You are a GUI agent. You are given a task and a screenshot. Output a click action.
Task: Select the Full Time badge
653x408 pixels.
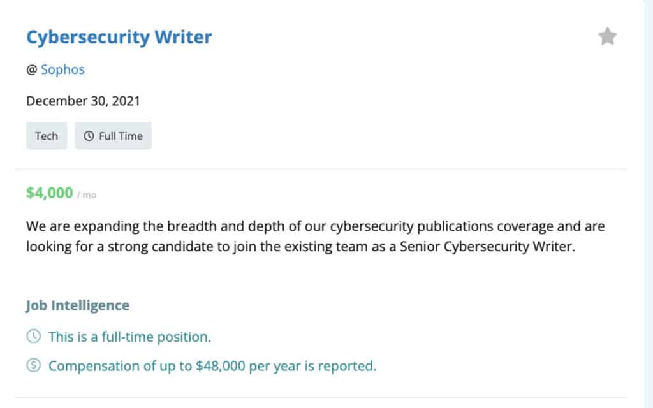click(x=113, y=135)
